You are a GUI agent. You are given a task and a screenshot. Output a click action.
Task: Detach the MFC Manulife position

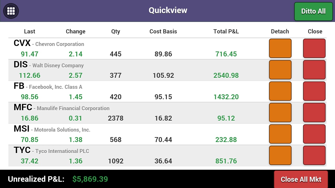280,113
